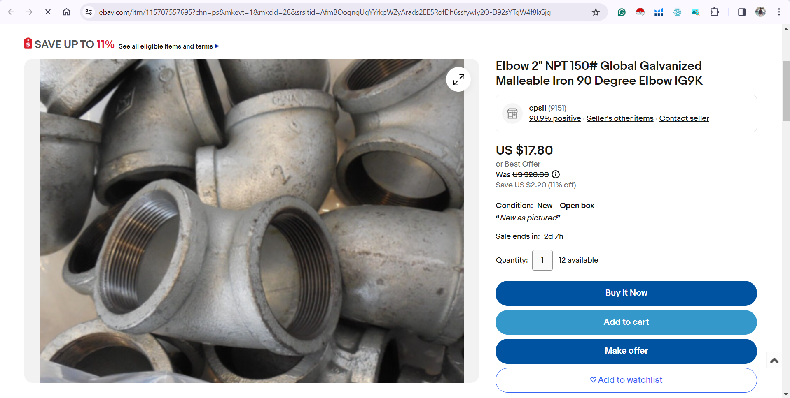
Task: Toggle the browser side panel
Action: click(x=742, y=12)
